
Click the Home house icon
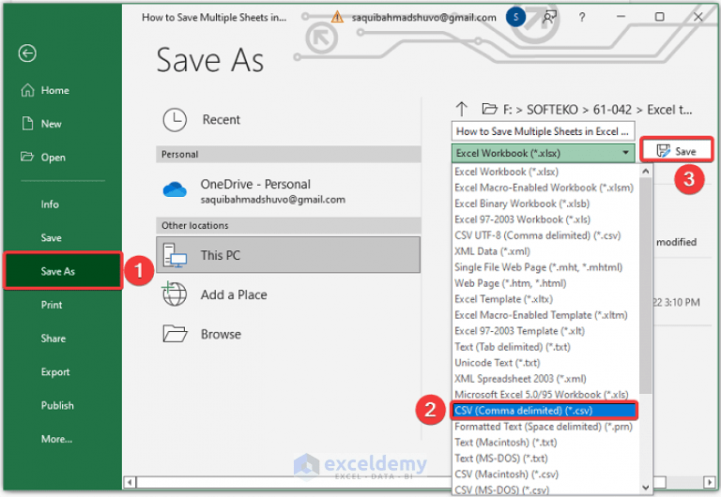coord(27,90)
